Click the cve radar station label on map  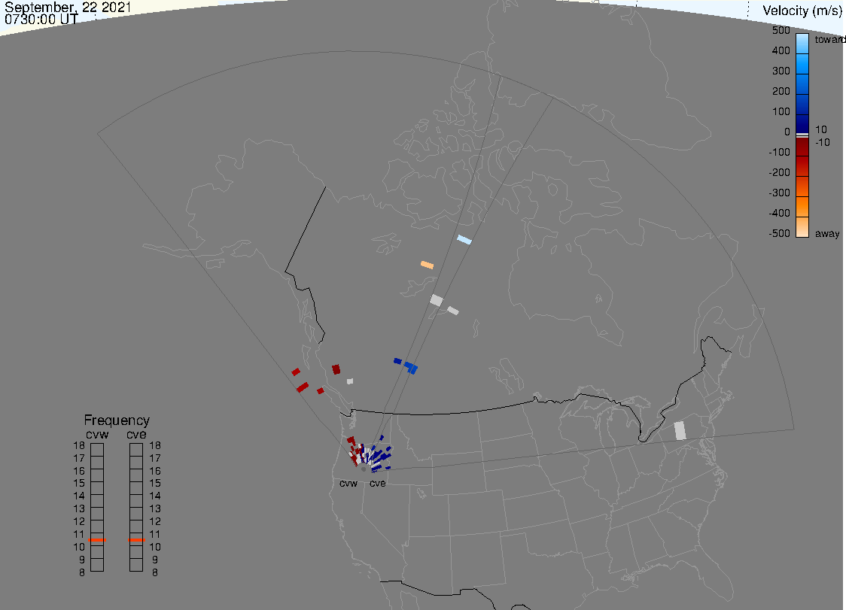[377, 483]
